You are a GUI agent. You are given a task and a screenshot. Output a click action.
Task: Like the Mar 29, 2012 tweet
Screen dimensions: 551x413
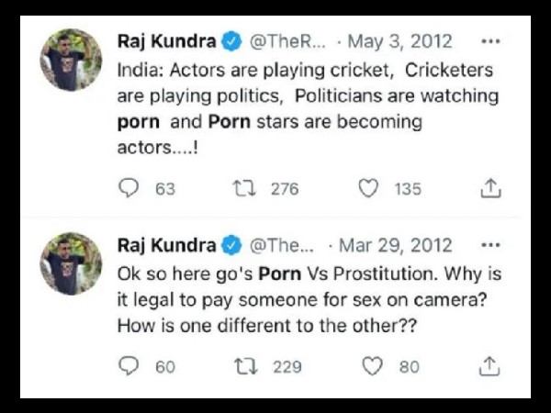pyautogui.click(x=372, y=366)
